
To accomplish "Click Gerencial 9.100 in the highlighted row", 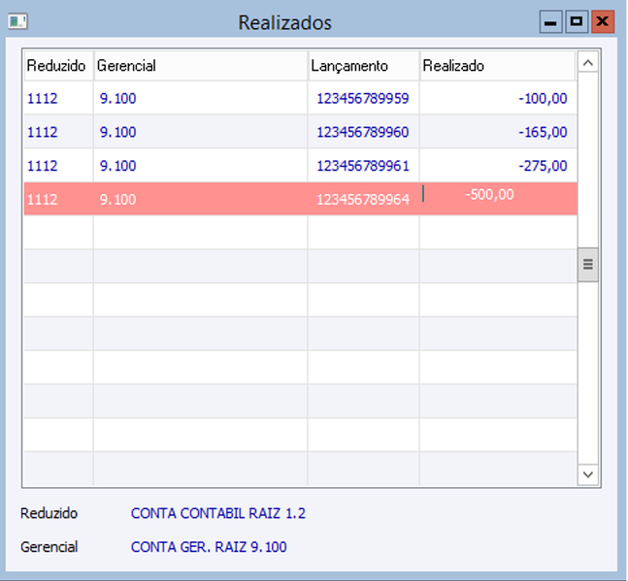I will pyautogui.click(x=118, y=199).
